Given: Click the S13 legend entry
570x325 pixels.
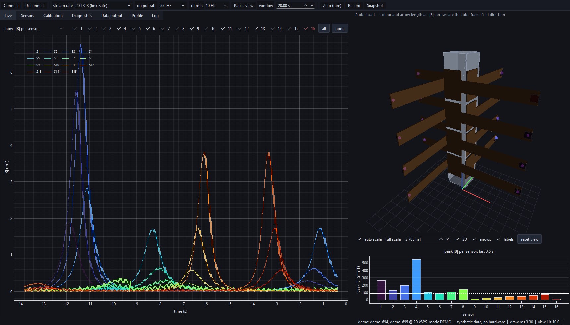Looking at the screenshot, I should pyautogui.click(x=34, y=72).
